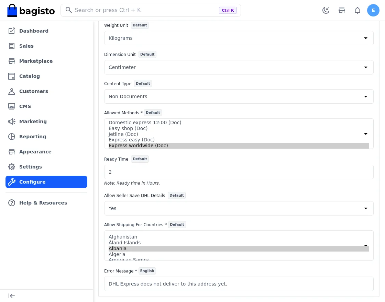Click the Reporting chart icon
The width and height of the screenshot is (385, 302).
[12, 137]
